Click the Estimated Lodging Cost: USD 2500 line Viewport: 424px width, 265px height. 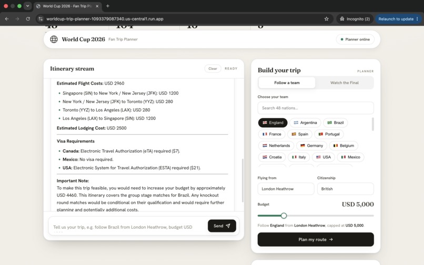[92, 128]
